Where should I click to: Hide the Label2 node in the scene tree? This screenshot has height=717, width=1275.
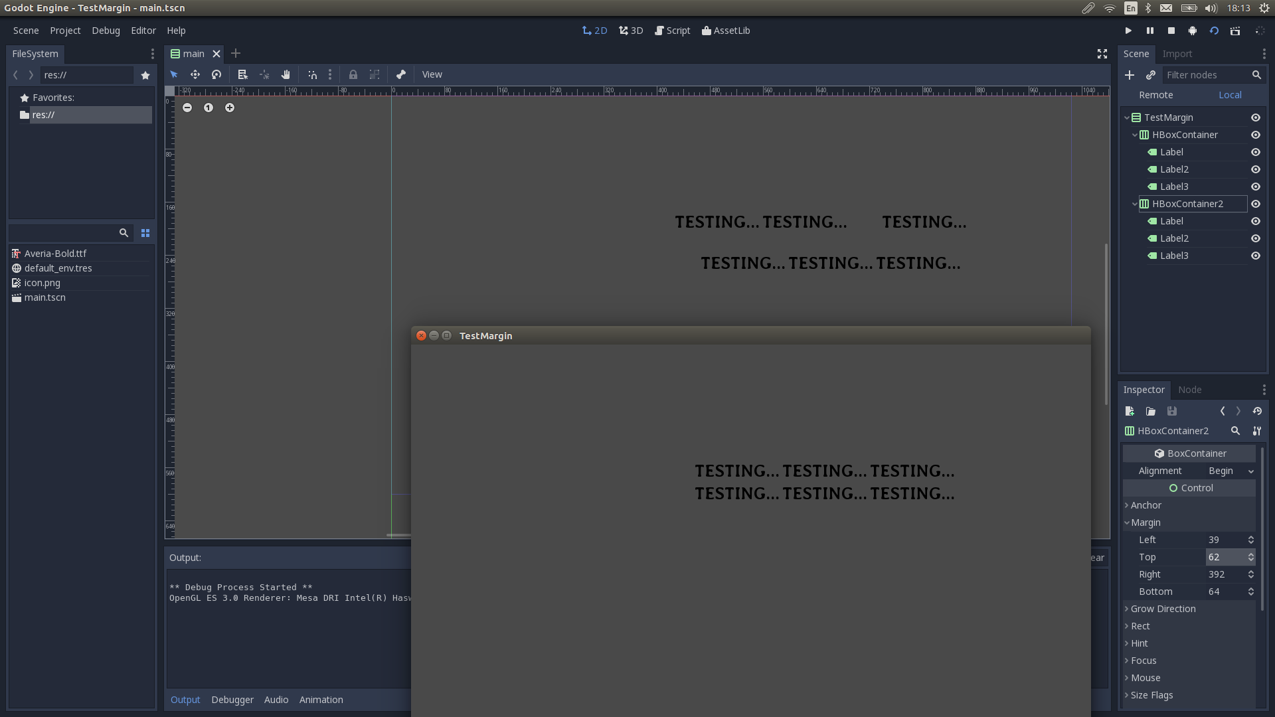tap(1256, 169)
